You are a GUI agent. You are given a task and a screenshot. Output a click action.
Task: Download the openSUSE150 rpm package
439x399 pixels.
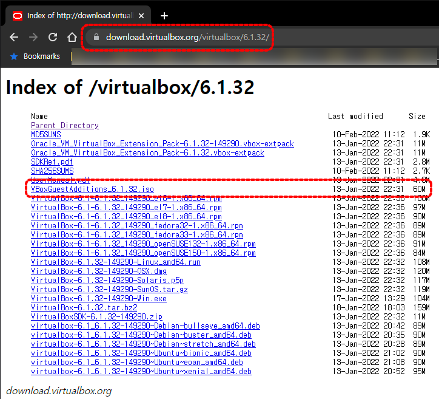[143, 253]
